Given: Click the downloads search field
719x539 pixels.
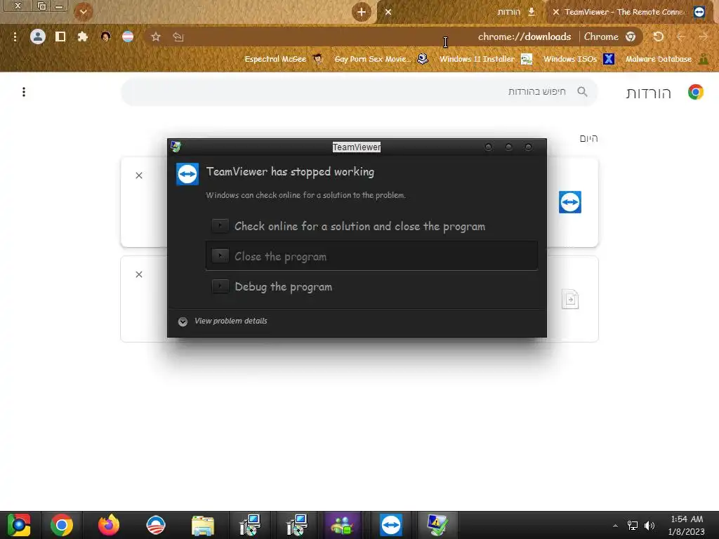Looking at the screenshot, I should (359, 92).
